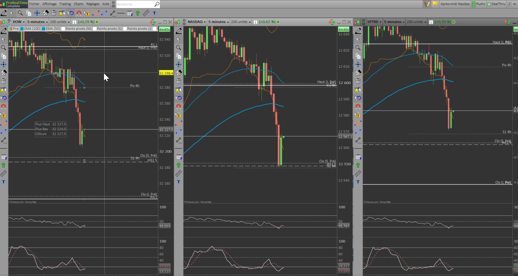The height and width of the screenshot is (276, 518).
Task: Click the EMA (50) indicator label
Action: 53,29
